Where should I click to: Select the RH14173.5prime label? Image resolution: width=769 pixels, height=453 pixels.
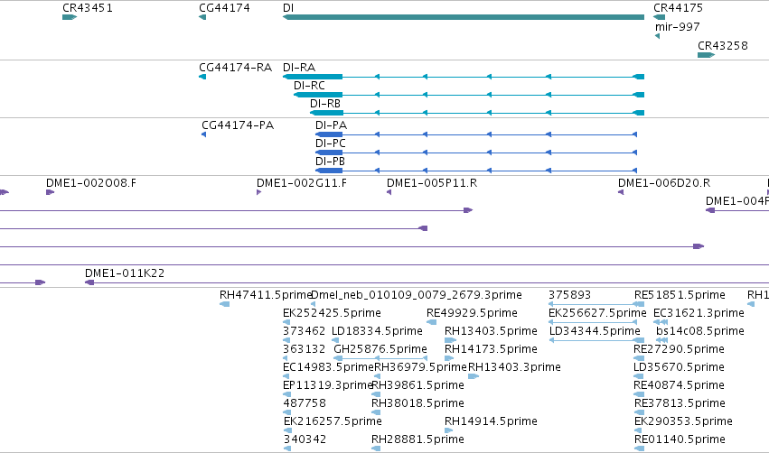(x=491, y=349)
